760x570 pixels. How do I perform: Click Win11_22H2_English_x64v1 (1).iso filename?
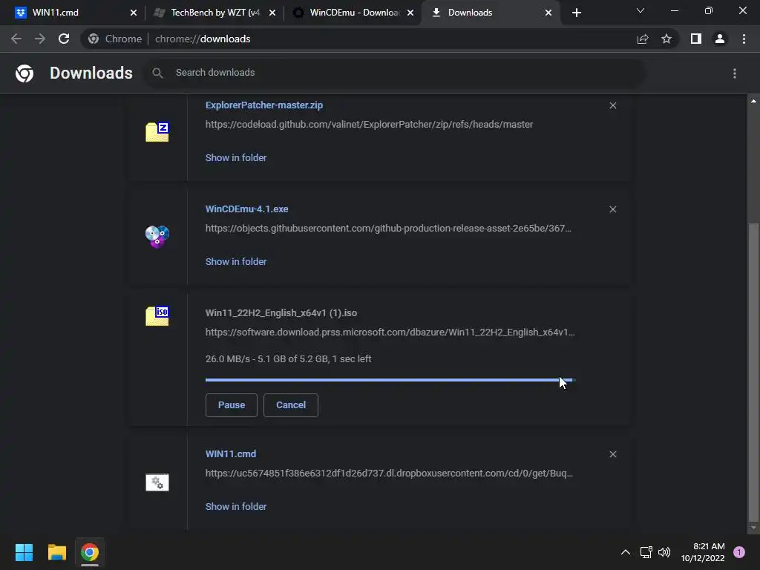(281, 312)
